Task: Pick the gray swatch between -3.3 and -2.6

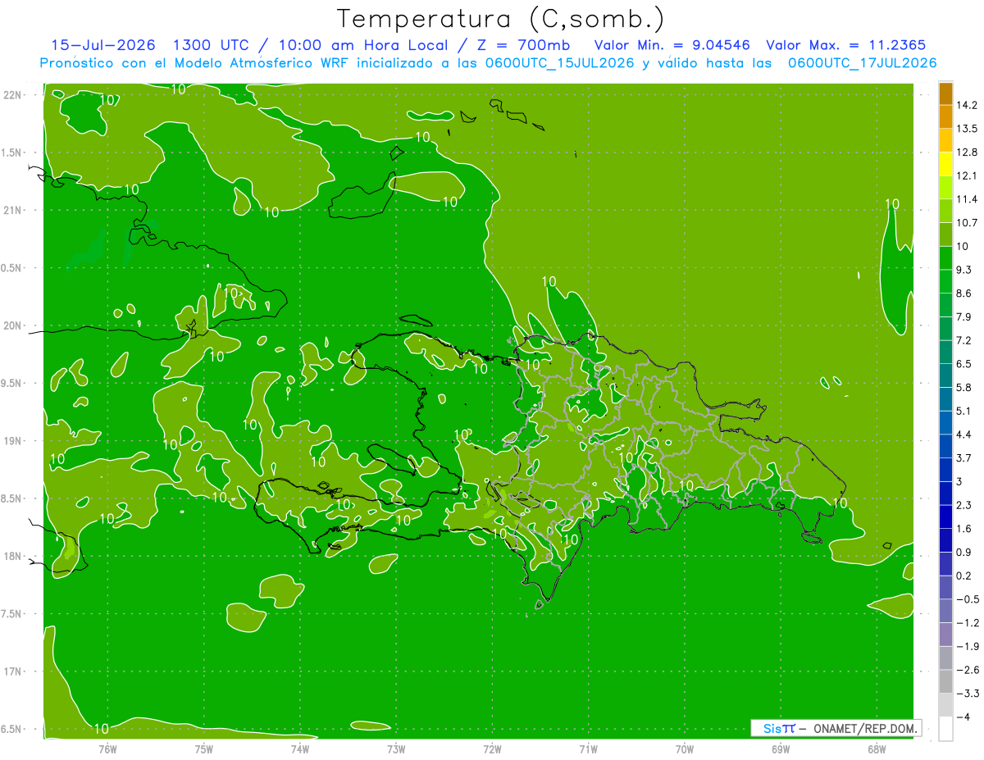Action: pos(945,681)
